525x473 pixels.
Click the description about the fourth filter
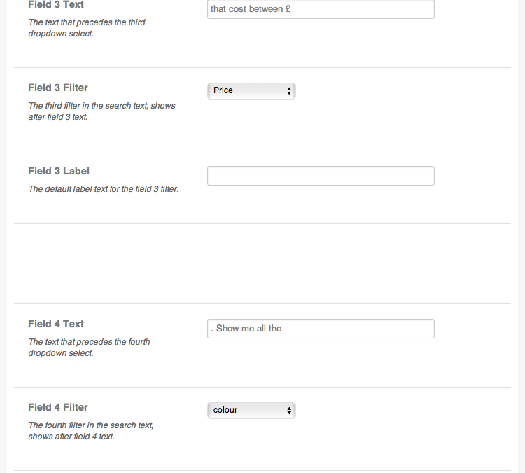pyautogui.click(x=91, y=431)
